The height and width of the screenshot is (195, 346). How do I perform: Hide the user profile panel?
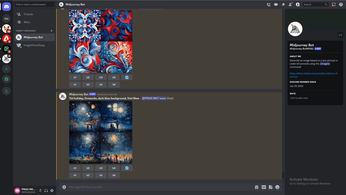pyautogui.click(x=298, y=4)
